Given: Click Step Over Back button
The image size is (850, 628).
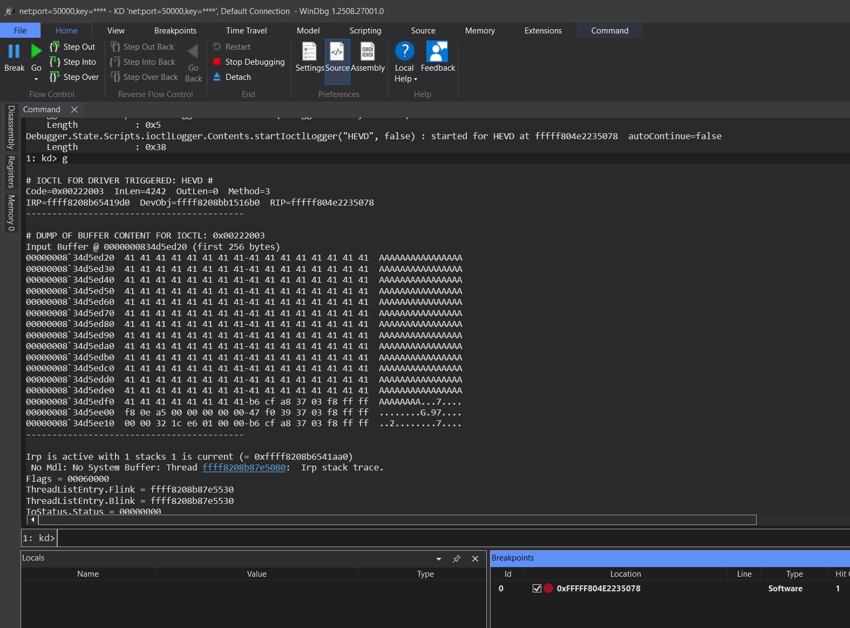Looking at the screenshot, I should pos(144,77).
